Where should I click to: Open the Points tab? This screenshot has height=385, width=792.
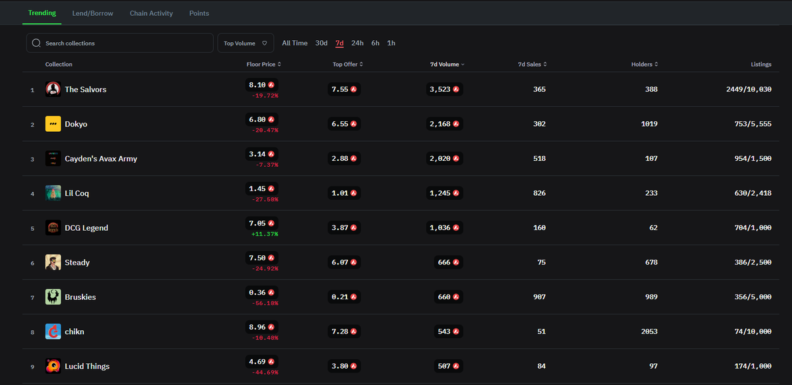(x=199, y=13)
